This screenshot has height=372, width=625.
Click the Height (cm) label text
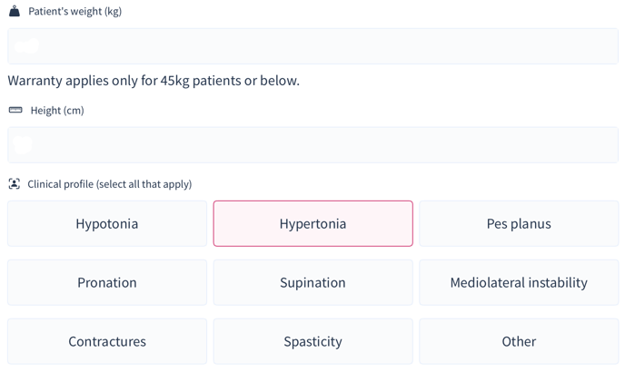[57, 111]
